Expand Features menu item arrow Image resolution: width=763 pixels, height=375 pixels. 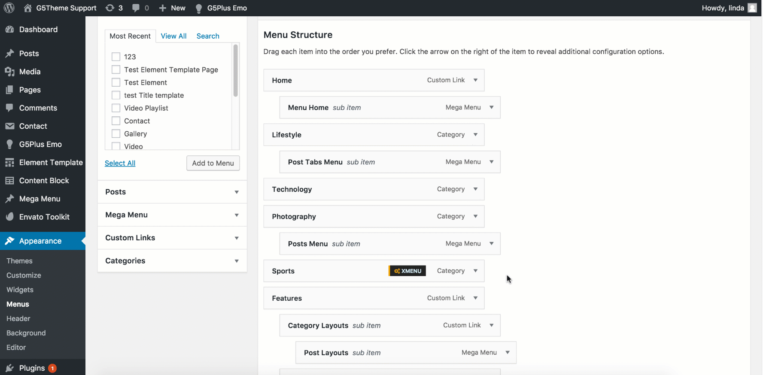pyautogui.click(x=475, y=298)
